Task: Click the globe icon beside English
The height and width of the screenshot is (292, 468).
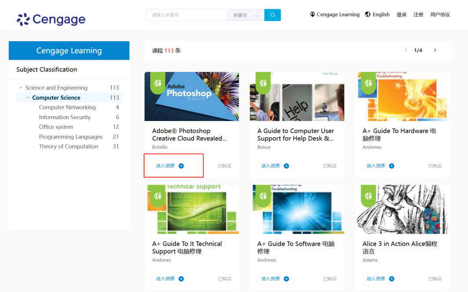Action: (x=368, y=14)
